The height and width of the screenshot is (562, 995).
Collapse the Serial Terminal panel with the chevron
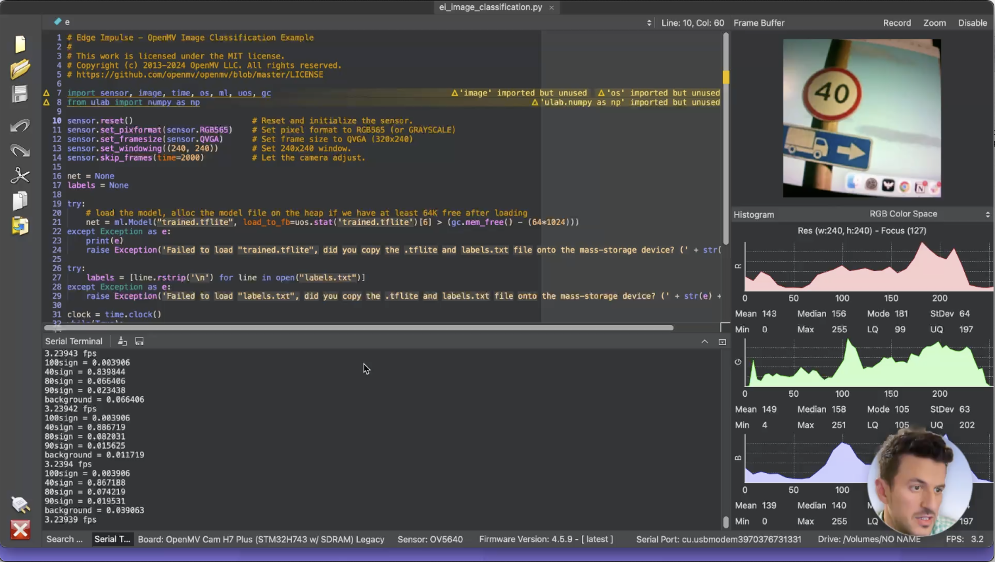point(704,342)
